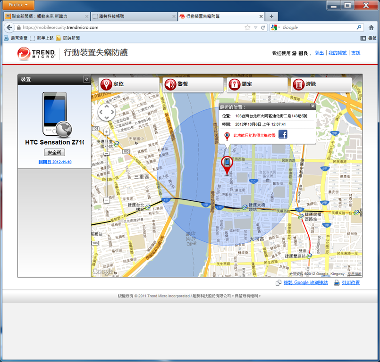The height and width of the screenshot is (362, 380).
Task: Open the search engine selector dropdown
Action: 276,28
